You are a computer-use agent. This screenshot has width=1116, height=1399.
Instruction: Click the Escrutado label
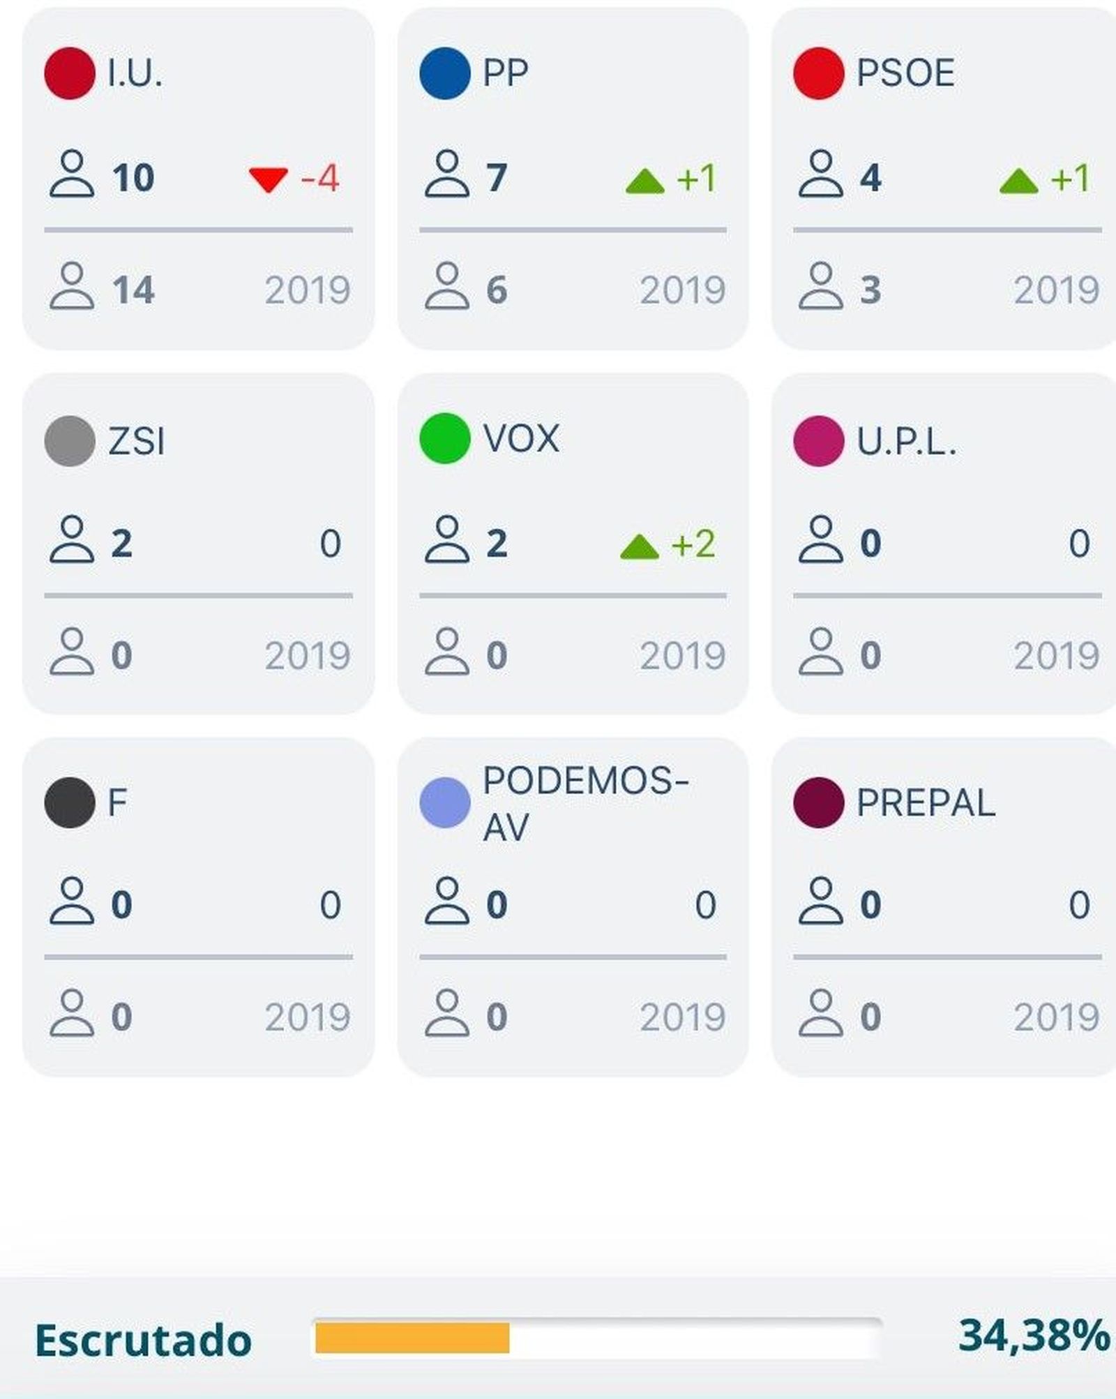143,1340
